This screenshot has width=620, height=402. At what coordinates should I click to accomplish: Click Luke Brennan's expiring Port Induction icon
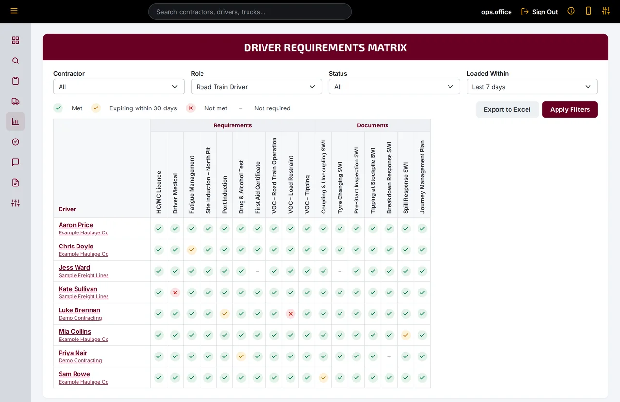tap(225, 314)
